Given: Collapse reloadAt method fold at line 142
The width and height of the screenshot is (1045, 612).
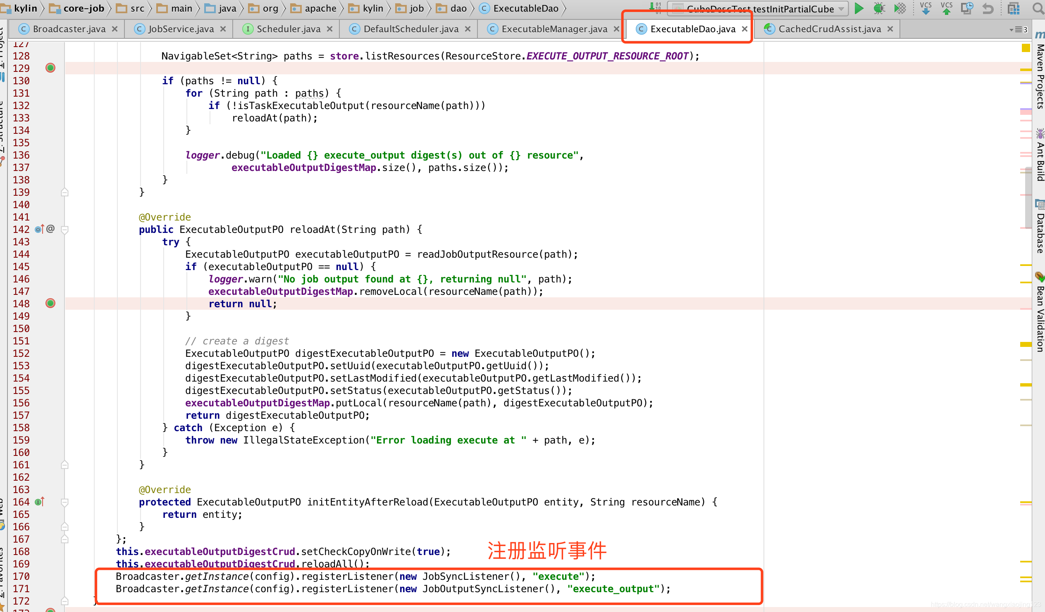Looking at the screenshot, I should tap(64, 230).
